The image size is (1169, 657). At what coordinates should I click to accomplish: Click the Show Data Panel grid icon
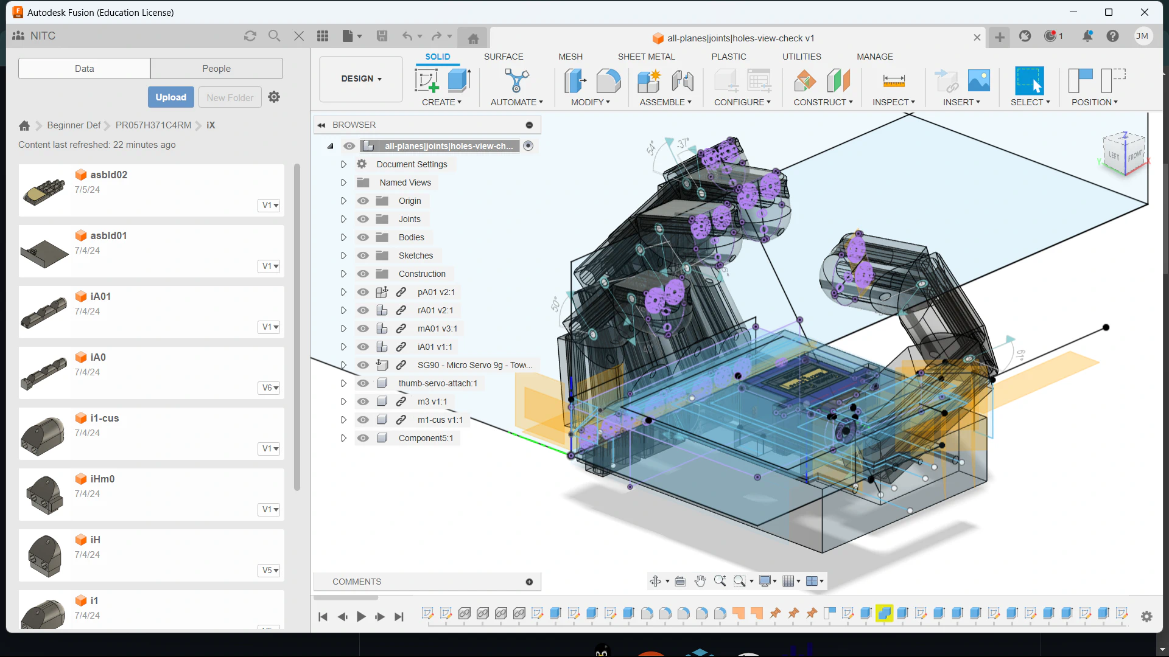323,36
